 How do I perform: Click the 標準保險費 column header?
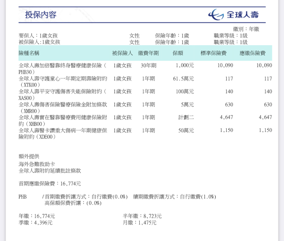(x=213, y=53)
